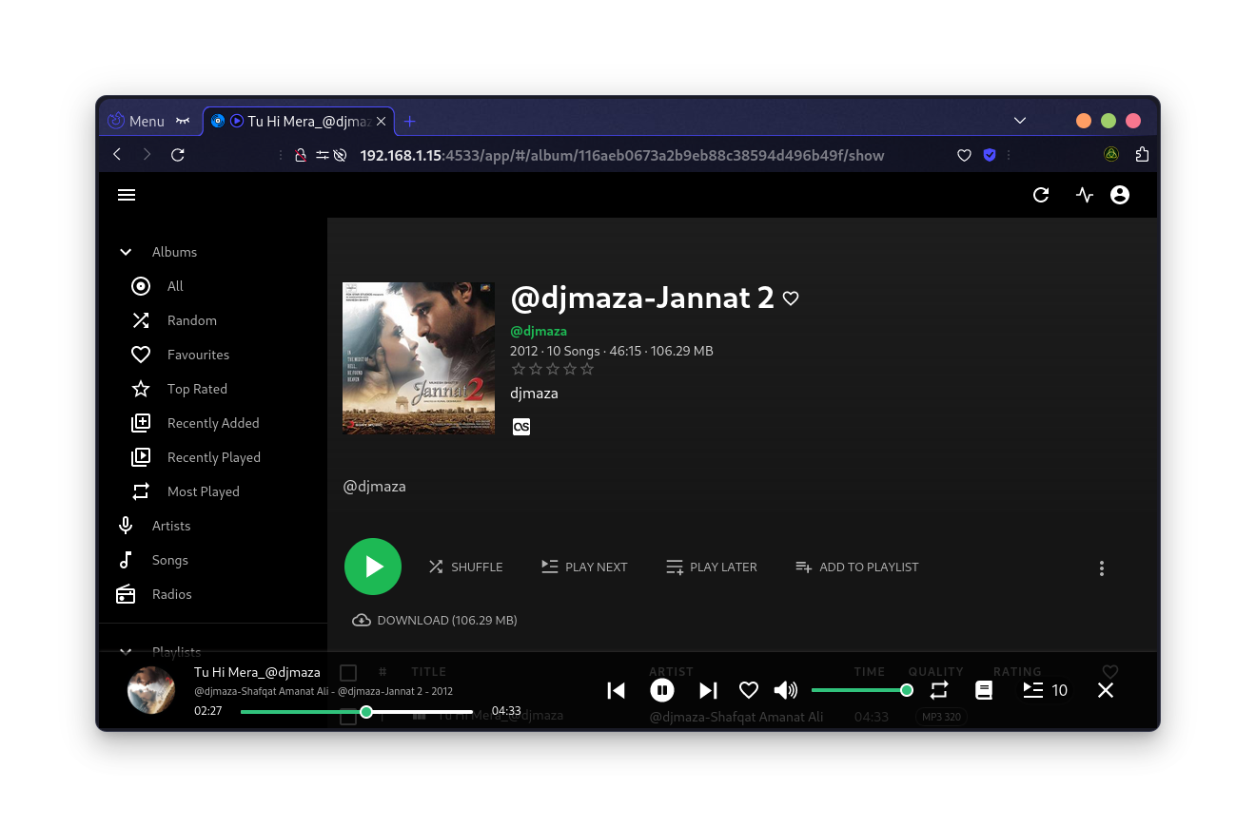Image resolution: width=1256 pixels, height=827 pixels.
Task: Open the Artists section
Action: [171, 525]
